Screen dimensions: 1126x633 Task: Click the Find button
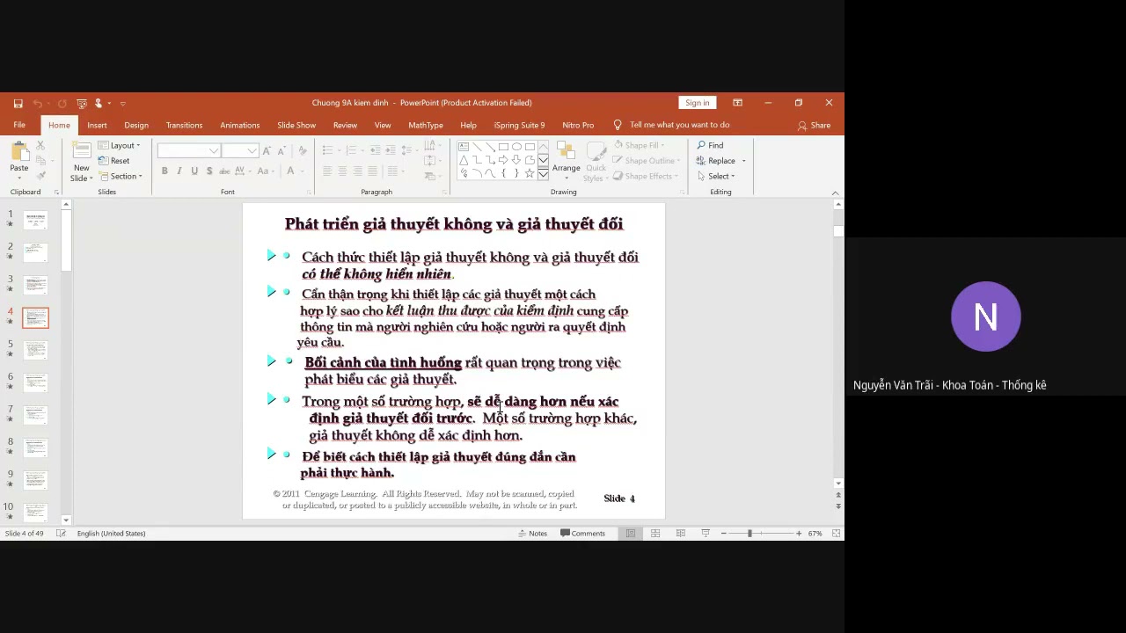[x=710, y=145]
